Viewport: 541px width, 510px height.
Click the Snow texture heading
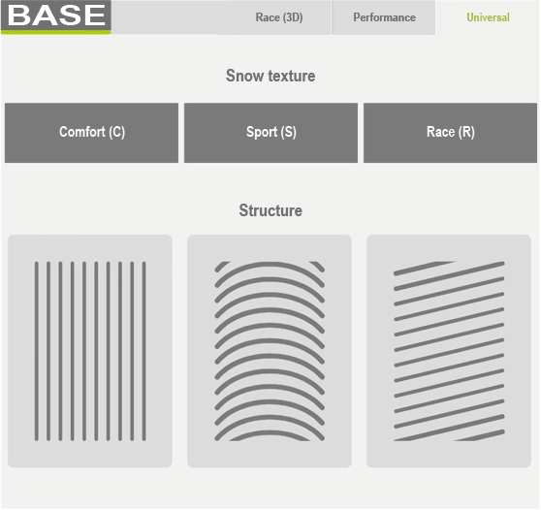(270, 76)
